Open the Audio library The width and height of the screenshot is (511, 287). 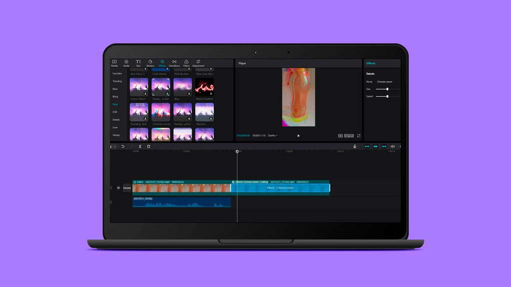point(126,63)
